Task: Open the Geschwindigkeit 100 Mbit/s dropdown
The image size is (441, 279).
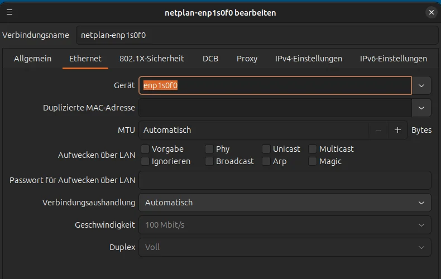Action: point(285,225)
